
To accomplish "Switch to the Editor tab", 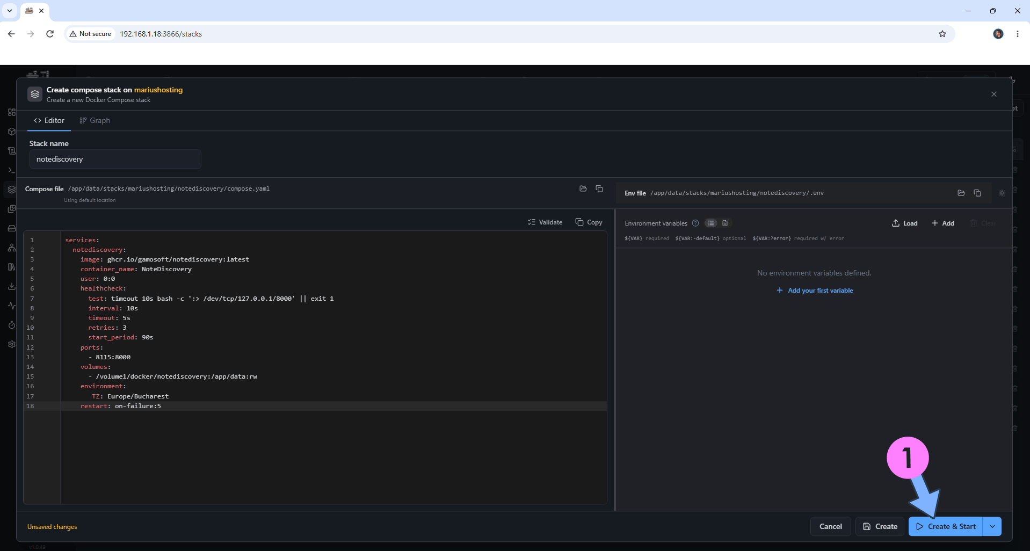I will pos(49,120).
